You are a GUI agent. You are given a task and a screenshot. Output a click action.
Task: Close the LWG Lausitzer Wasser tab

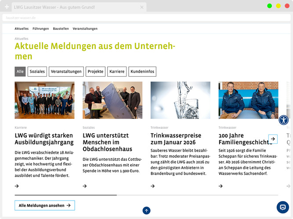pos(142,7)
